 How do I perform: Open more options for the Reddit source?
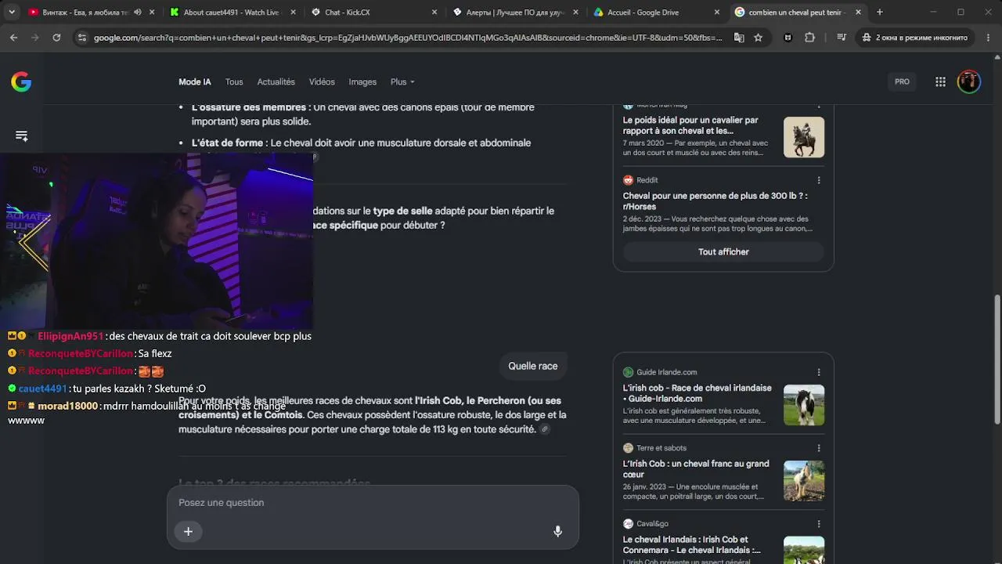(x=819, y=180)
